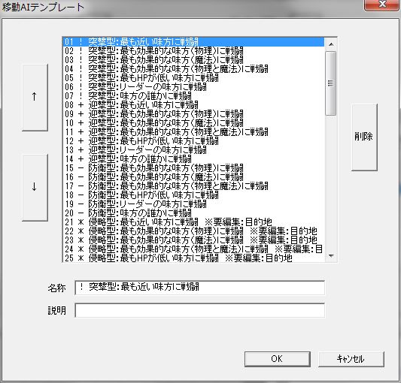Image resolution: width=401 pixels, height=383 pixels.
Task: Click the scrollbar up arrow
Action: (x=331, y=44)
